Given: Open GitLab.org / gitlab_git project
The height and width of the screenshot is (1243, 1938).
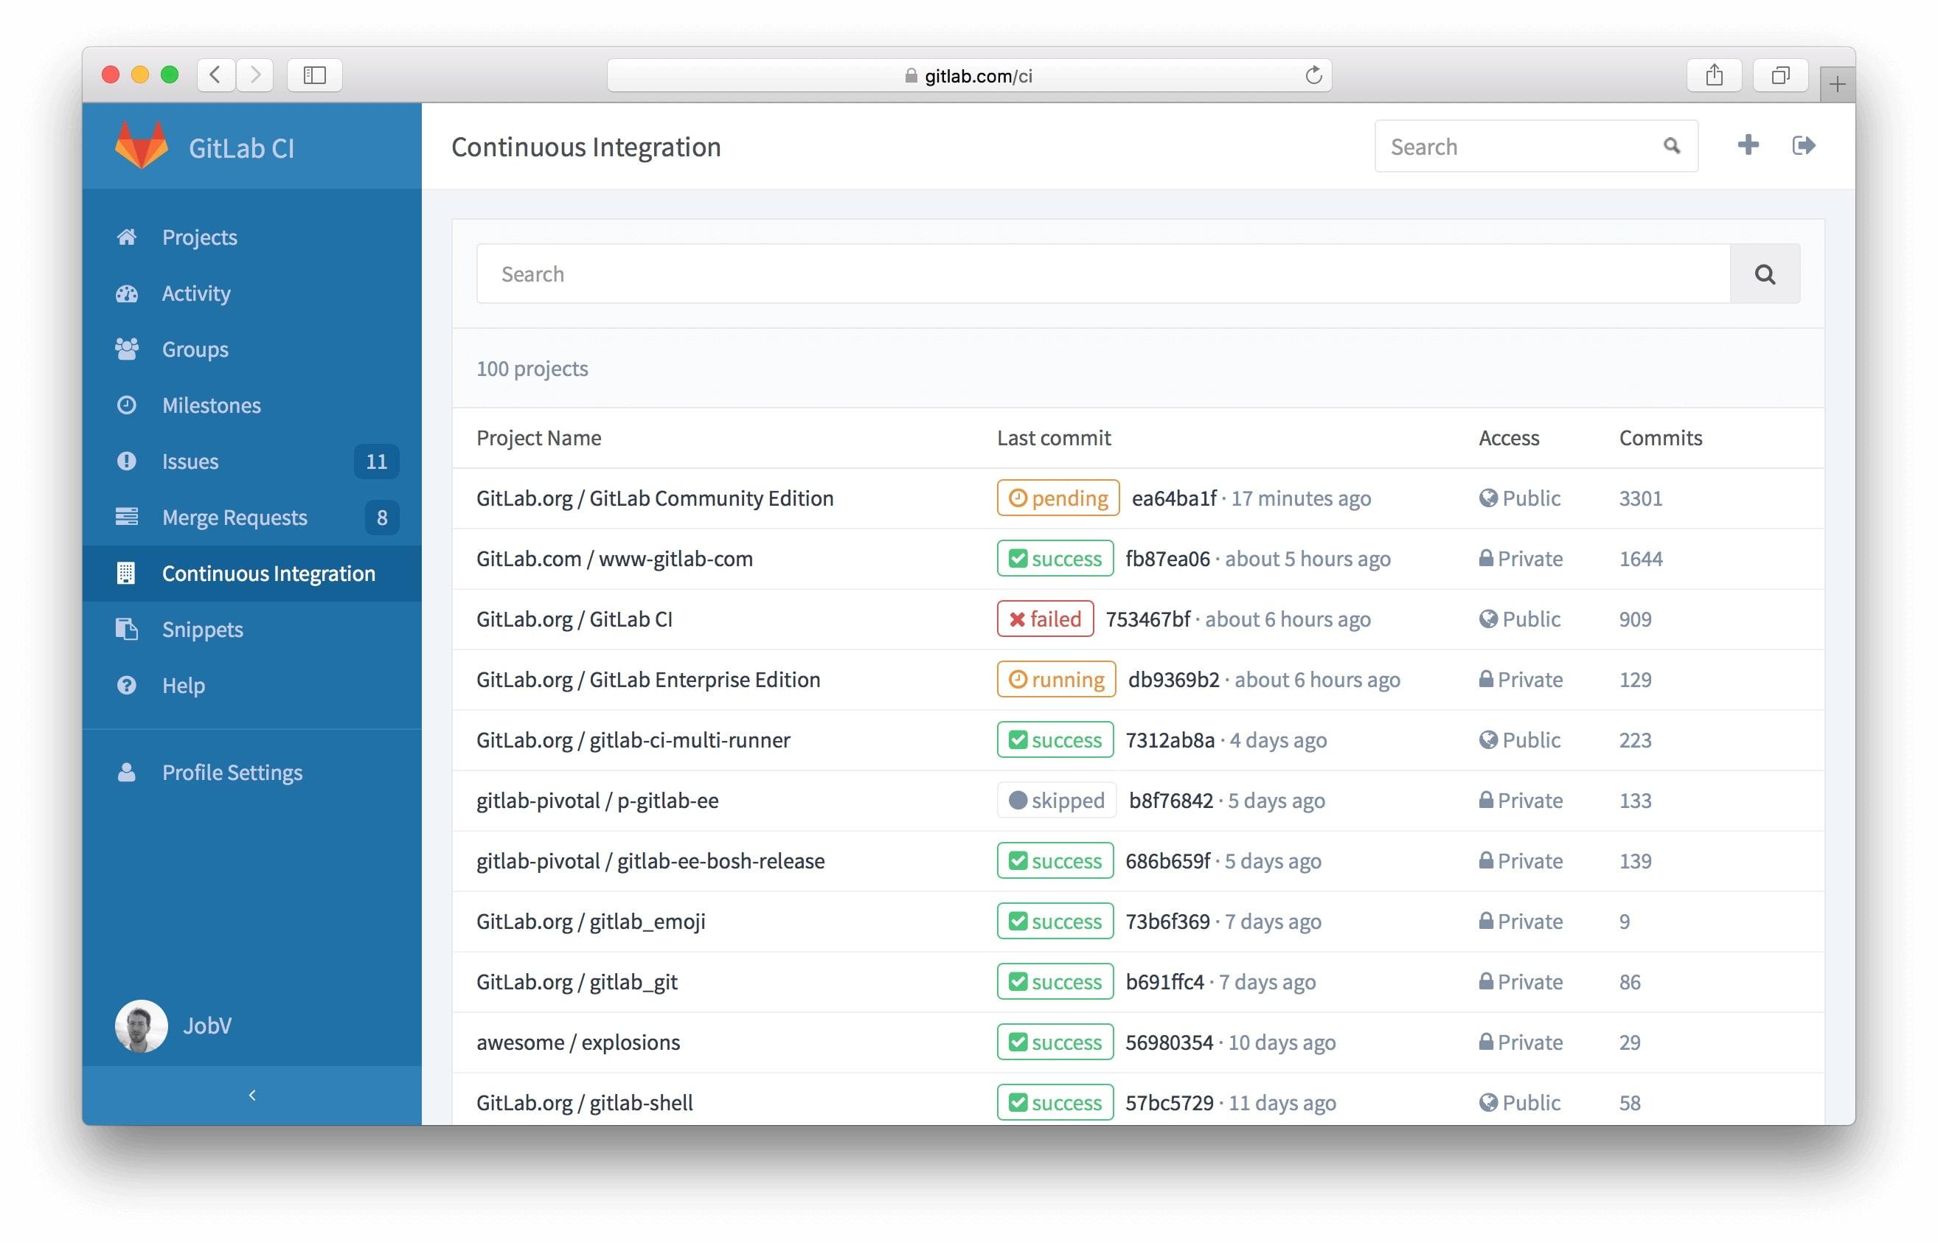Looking at the screenshot, I should [x=577, y=982].
